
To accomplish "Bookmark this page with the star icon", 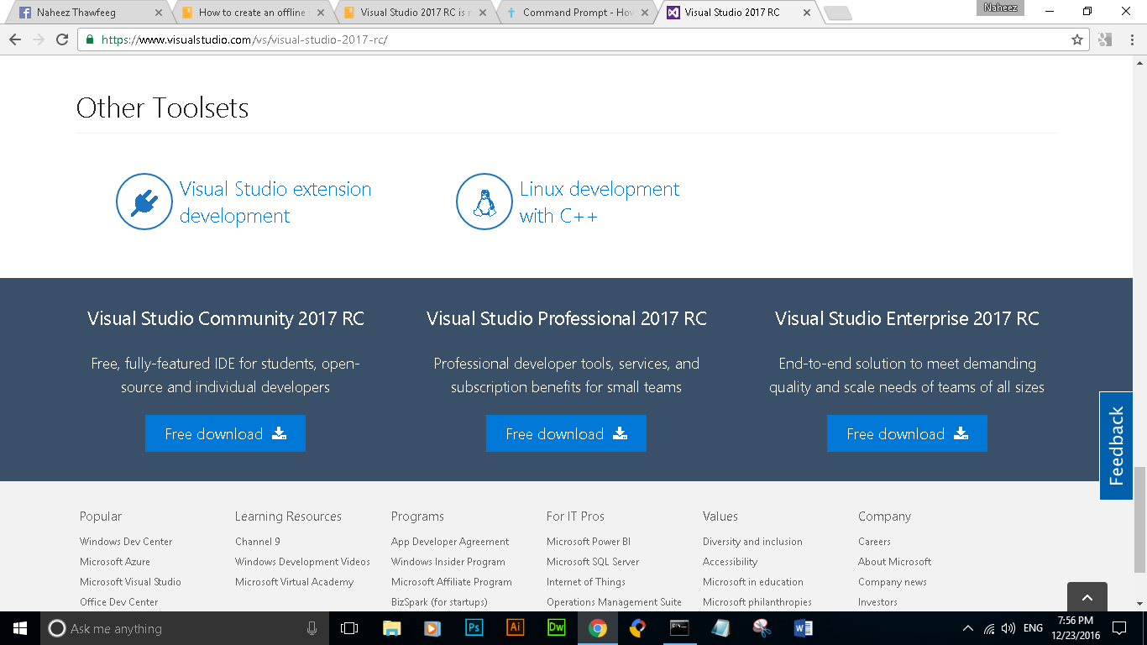I will [x=1077, y=39].
